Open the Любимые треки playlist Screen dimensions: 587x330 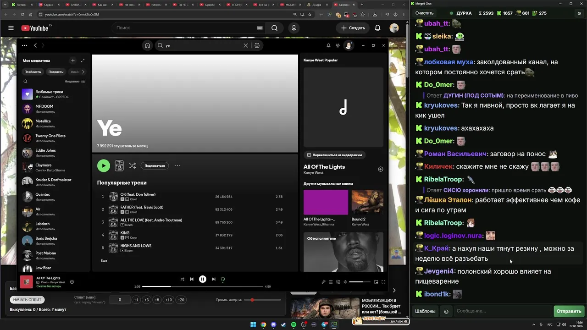point(54,94)
